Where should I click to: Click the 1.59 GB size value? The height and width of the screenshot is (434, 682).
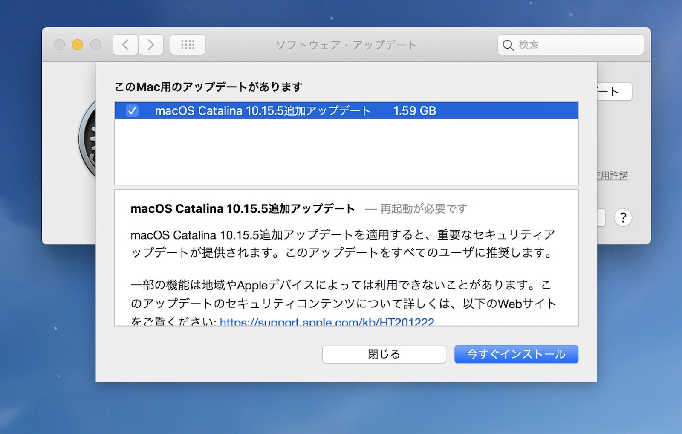coord(415,111)
